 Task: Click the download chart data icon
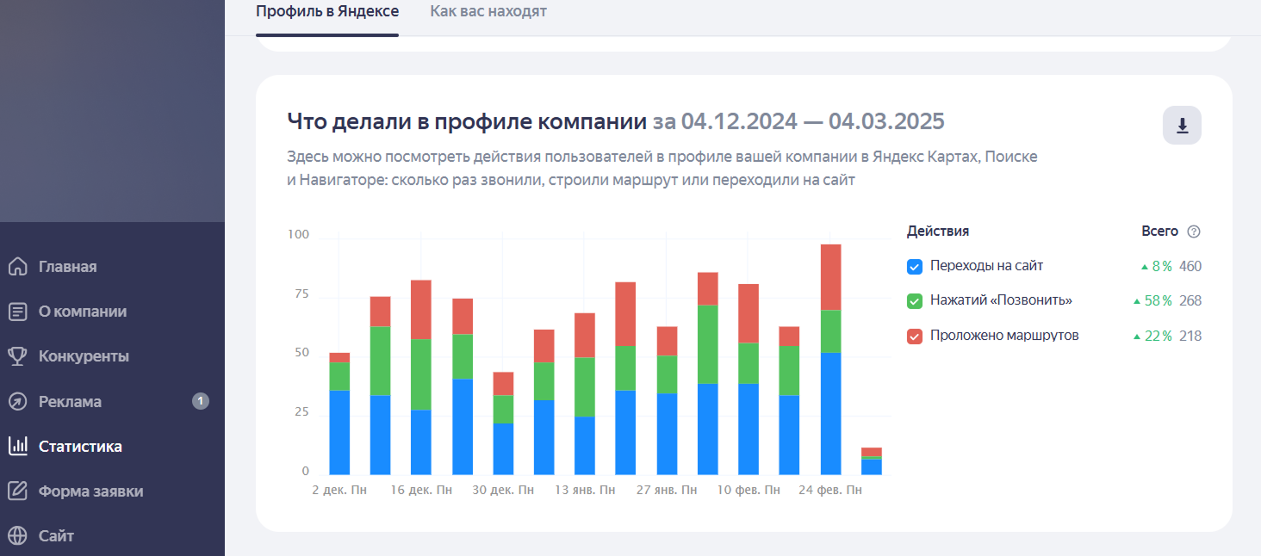[1182, 126]
